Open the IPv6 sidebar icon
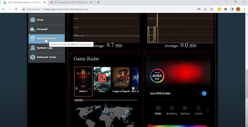 33,20
